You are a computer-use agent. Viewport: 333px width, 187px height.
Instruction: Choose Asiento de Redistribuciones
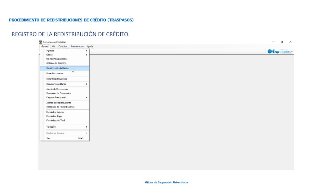coord(65,103)
